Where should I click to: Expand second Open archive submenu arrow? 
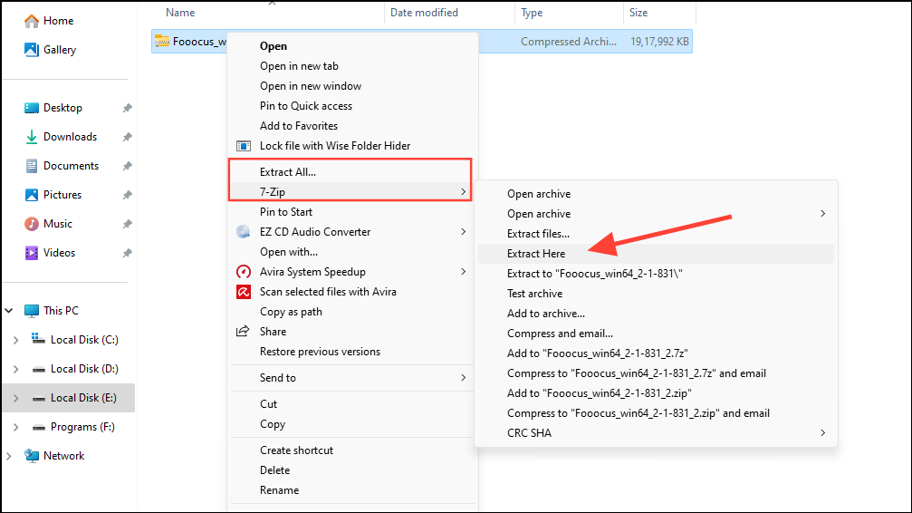[822, 214]
